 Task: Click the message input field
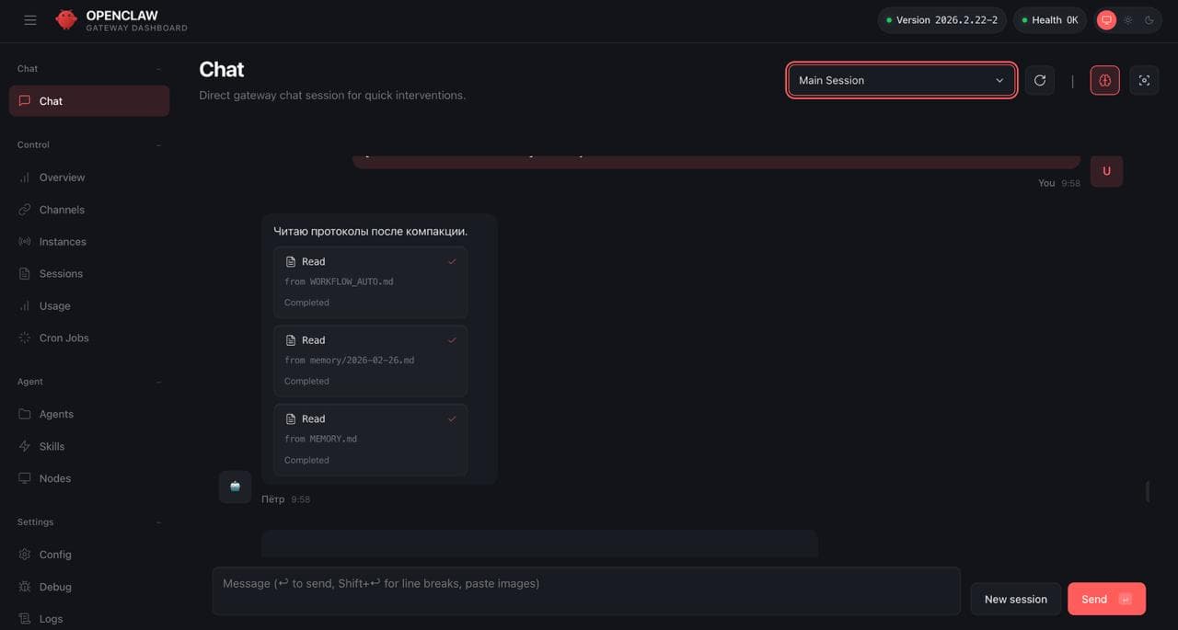tap(586, 590)
